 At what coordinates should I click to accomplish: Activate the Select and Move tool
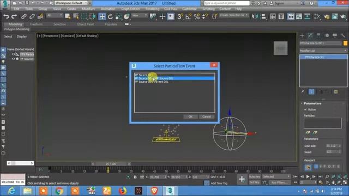point(102,16)
